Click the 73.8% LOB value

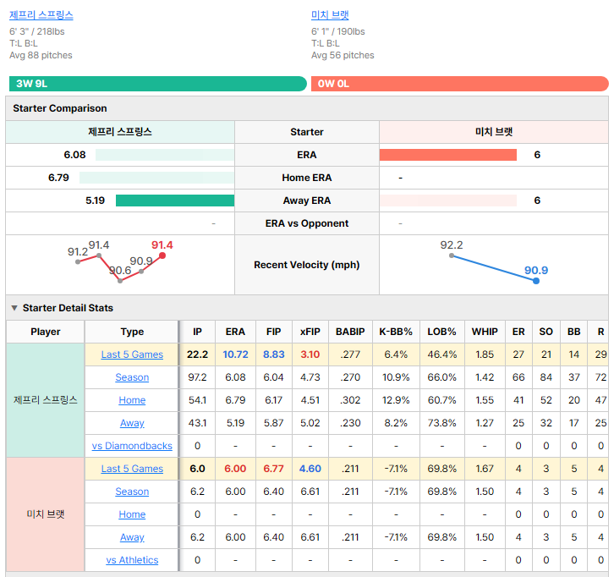pyautogui.click(x=441, y=423)
